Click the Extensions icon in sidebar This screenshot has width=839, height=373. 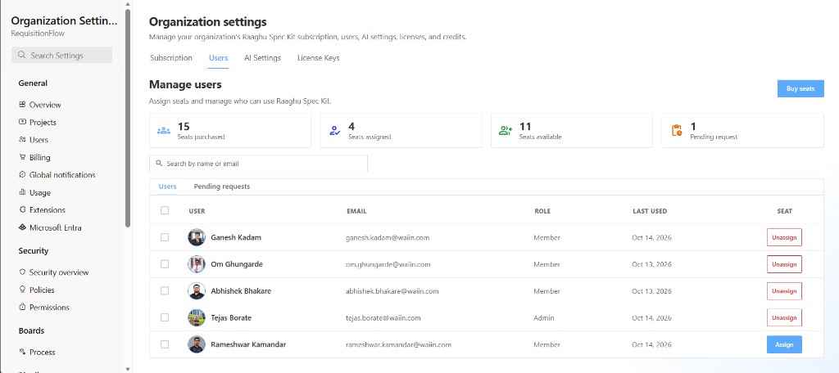coord(22,210)
